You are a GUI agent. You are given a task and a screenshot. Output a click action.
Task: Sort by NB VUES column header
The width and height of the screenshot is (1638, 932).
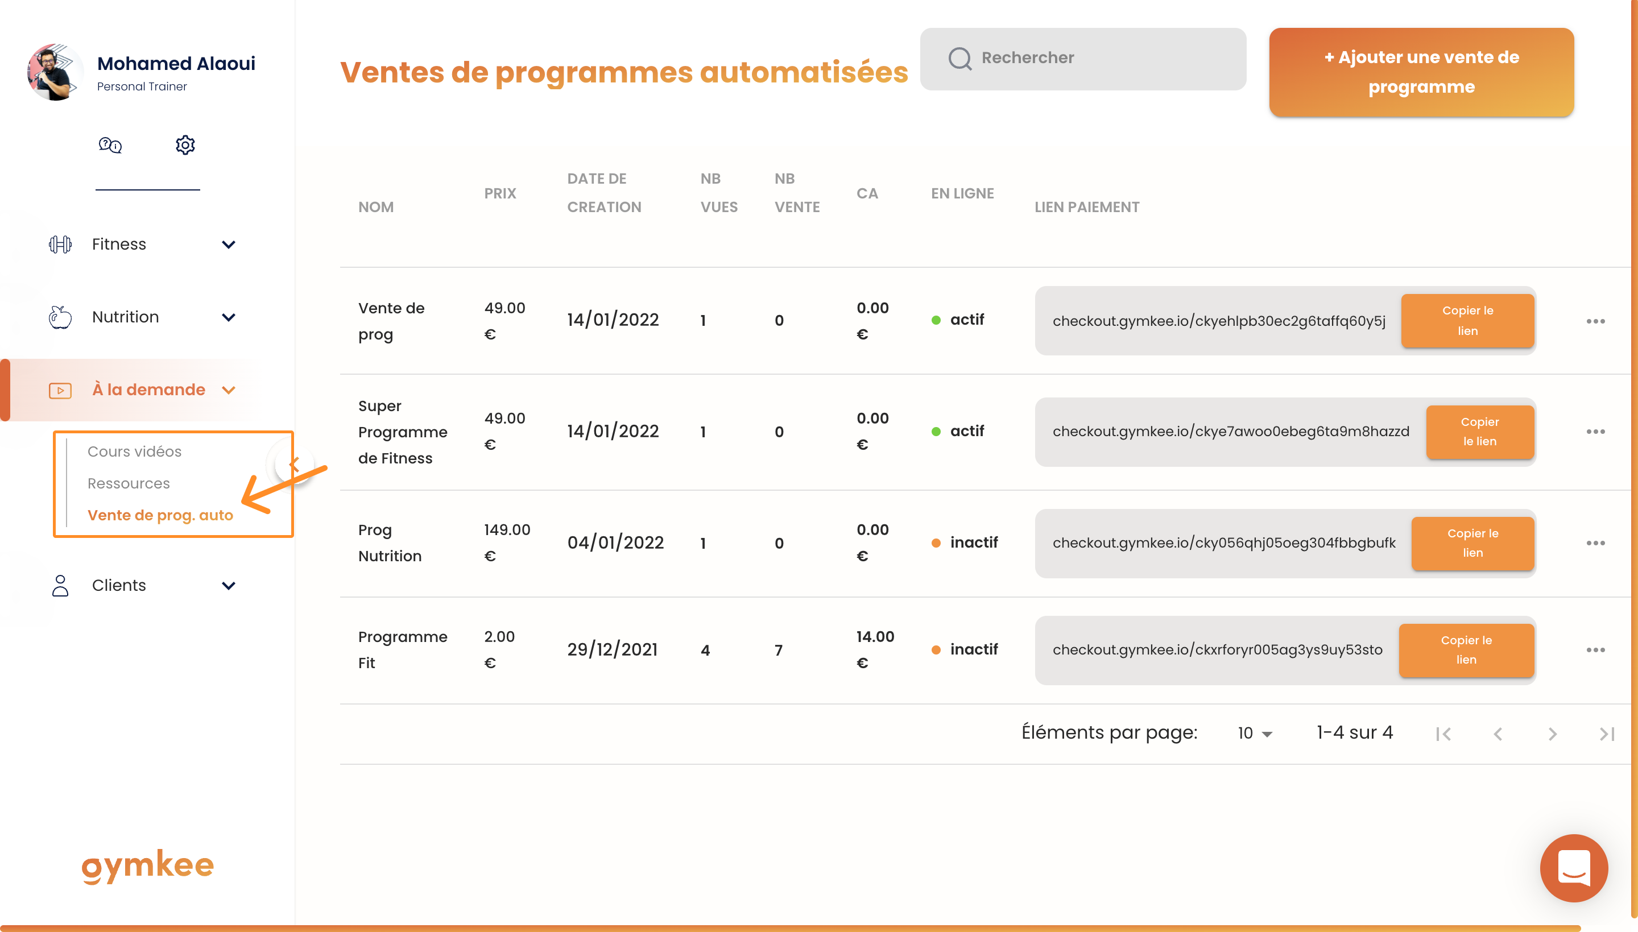pyautogui.click(x=719, y=193)
